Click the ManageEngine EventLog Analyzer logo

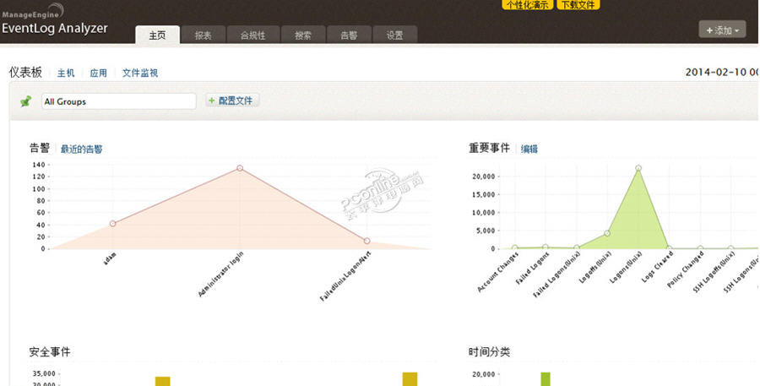click(54, 19)
